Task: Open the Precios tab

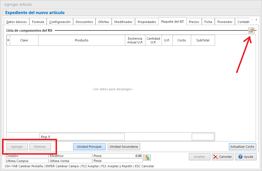Action: point(194,22)
